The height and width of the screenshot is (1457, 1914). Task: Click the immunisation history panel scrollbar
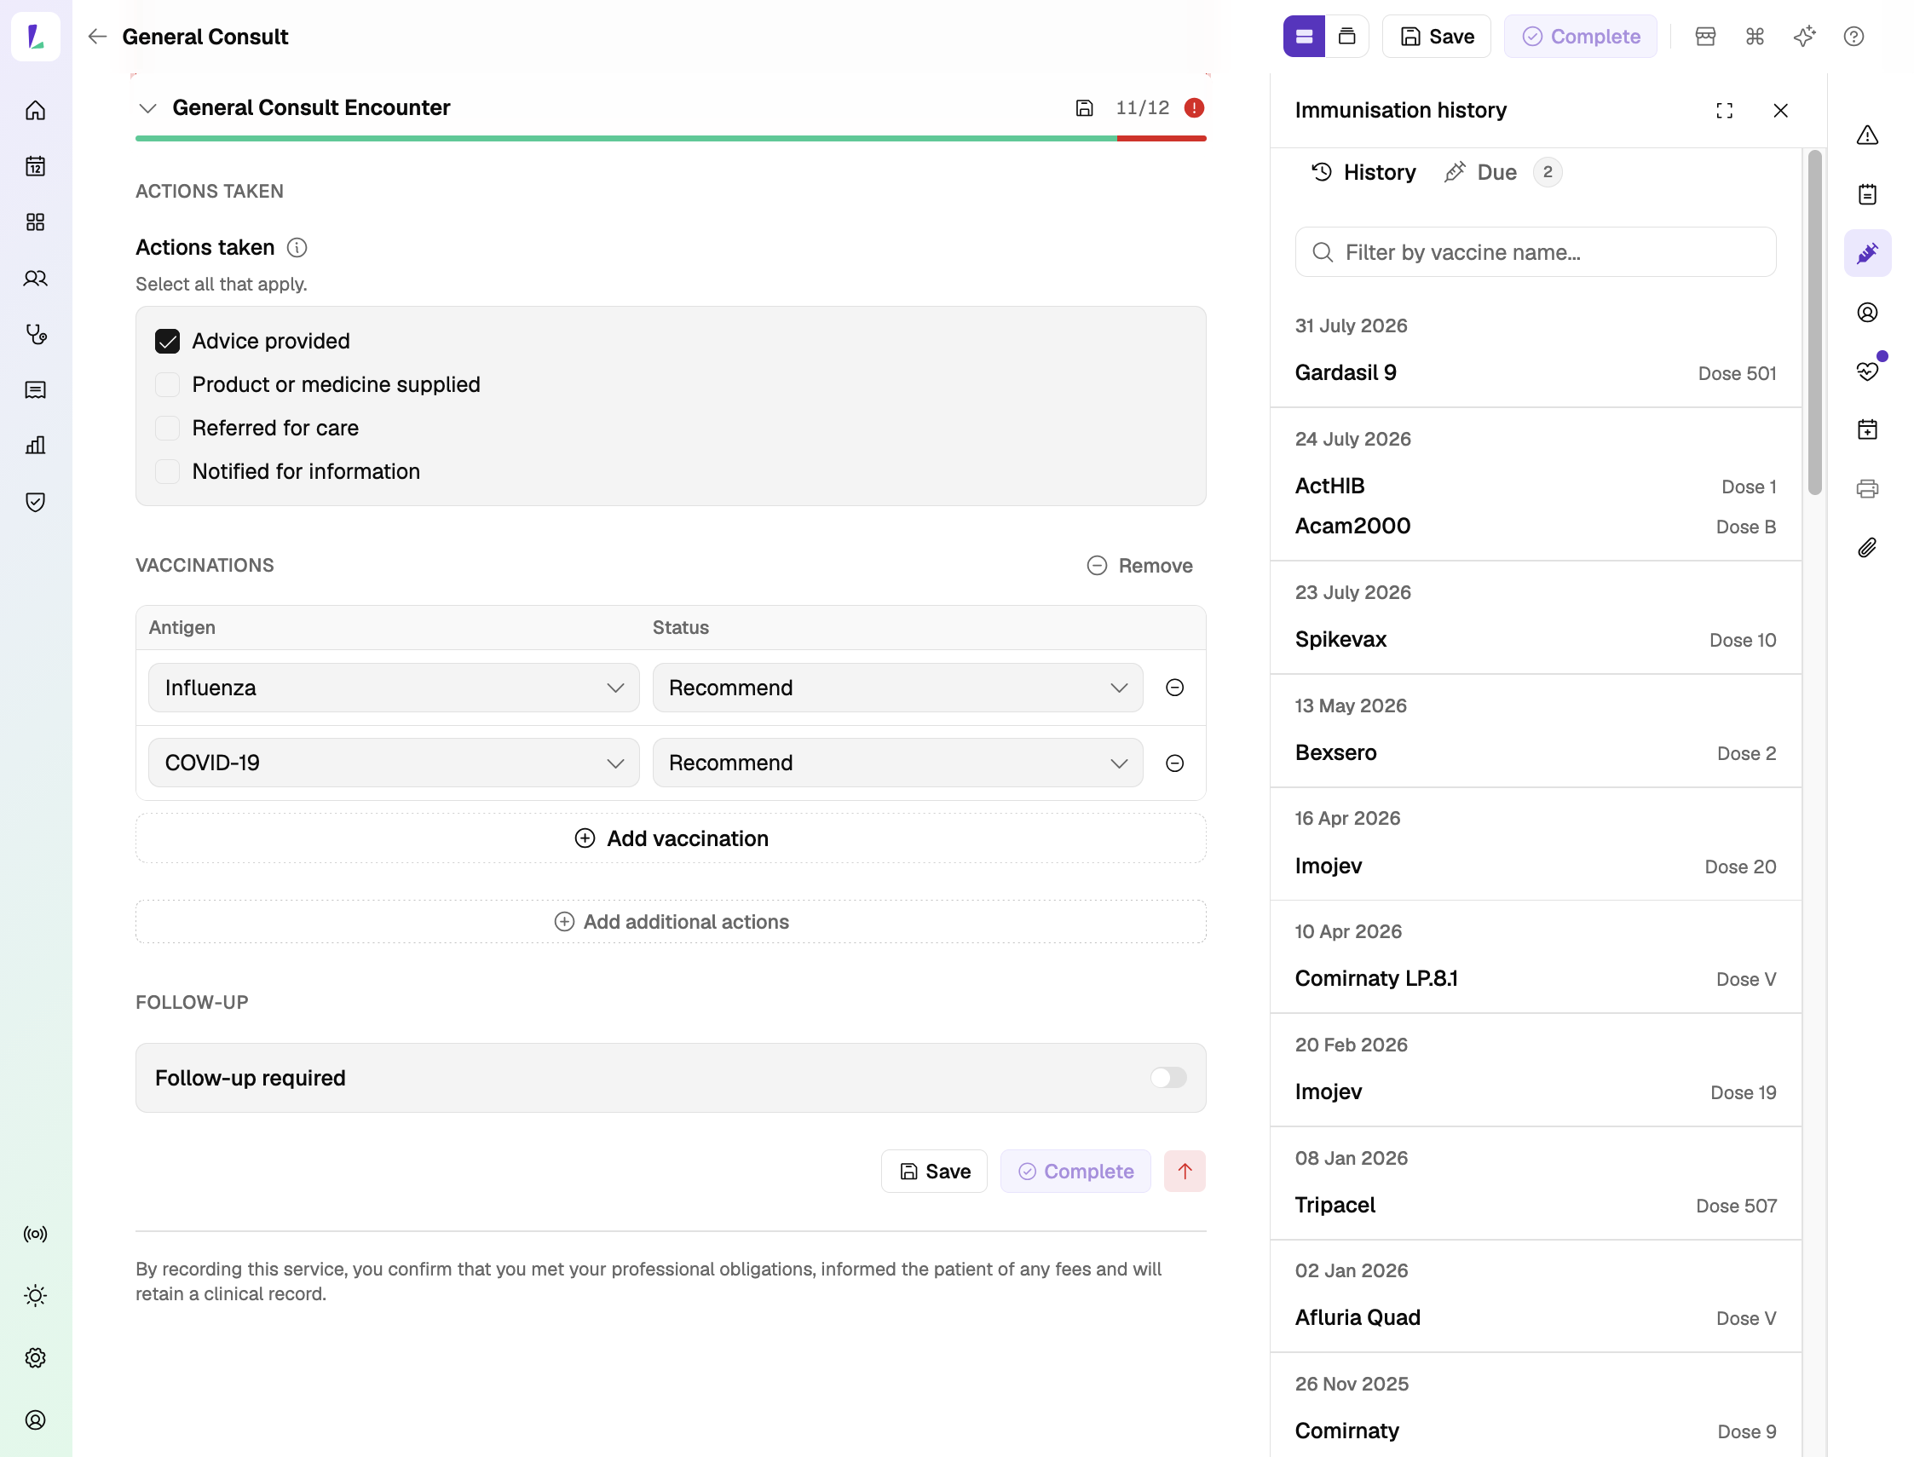(x=1814, y=323)
